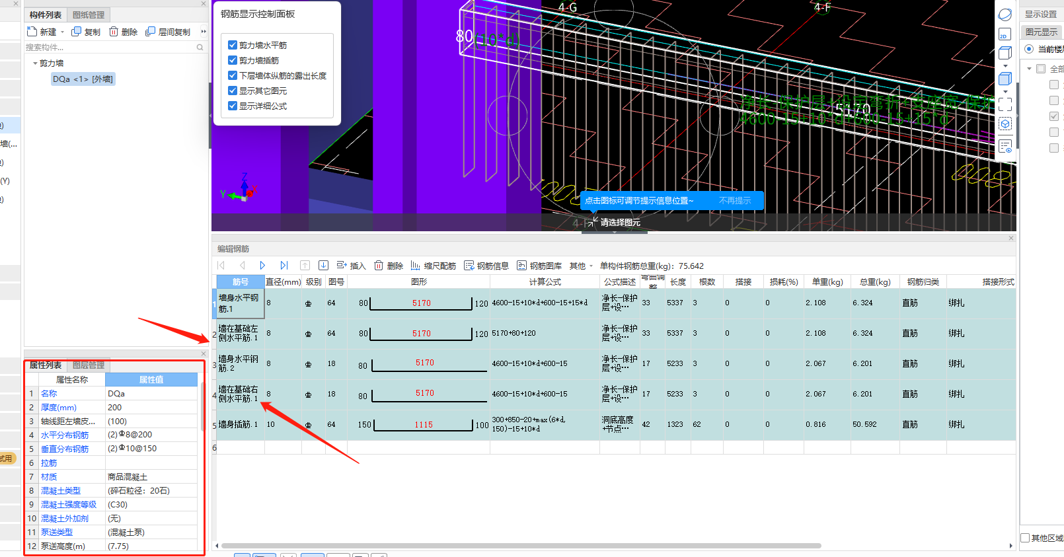Close the 编辑钢筋 panel
Image resolution: width=1064 pixels, height=557 pixels.
1011,239
